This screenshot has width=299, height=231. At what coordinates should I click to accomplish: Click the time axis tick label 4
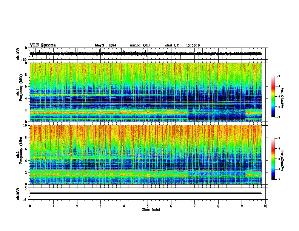124,206
